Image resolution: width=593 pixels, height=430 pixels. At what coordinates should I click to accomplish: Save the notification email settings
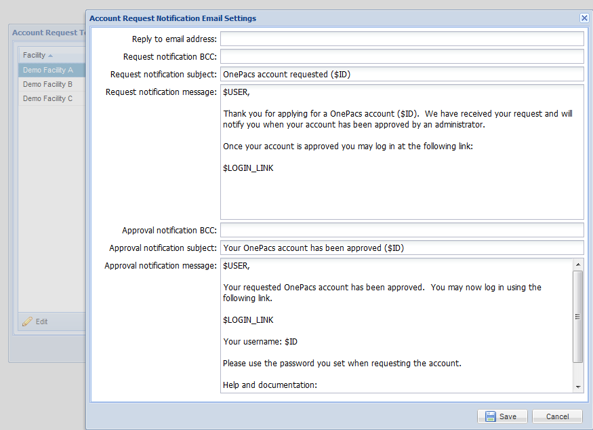pyautogui.click(x=502, y=416)
